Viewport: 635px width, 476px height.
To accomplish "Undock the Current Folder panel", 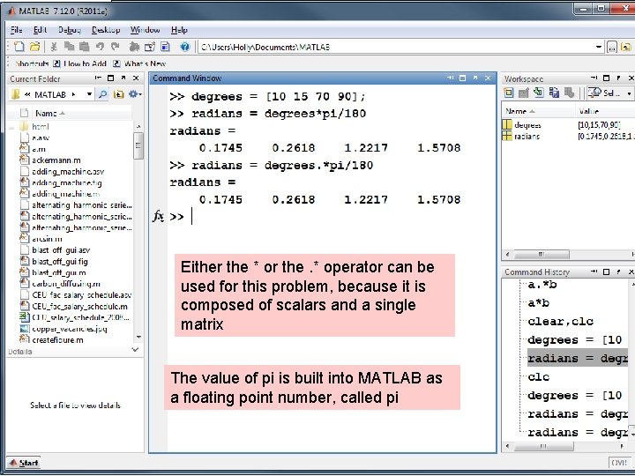I will pyautogui.click(x=123, y=78).
